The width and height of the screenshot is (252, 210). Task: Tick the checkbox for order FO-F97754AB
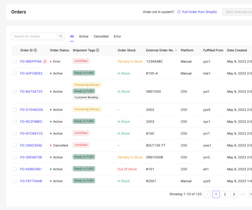15,181
